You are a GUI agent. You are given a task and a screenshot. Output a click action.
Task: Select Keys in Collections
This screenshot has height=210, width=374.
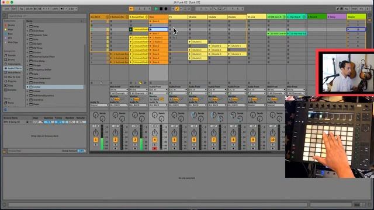tap(10, 30)
